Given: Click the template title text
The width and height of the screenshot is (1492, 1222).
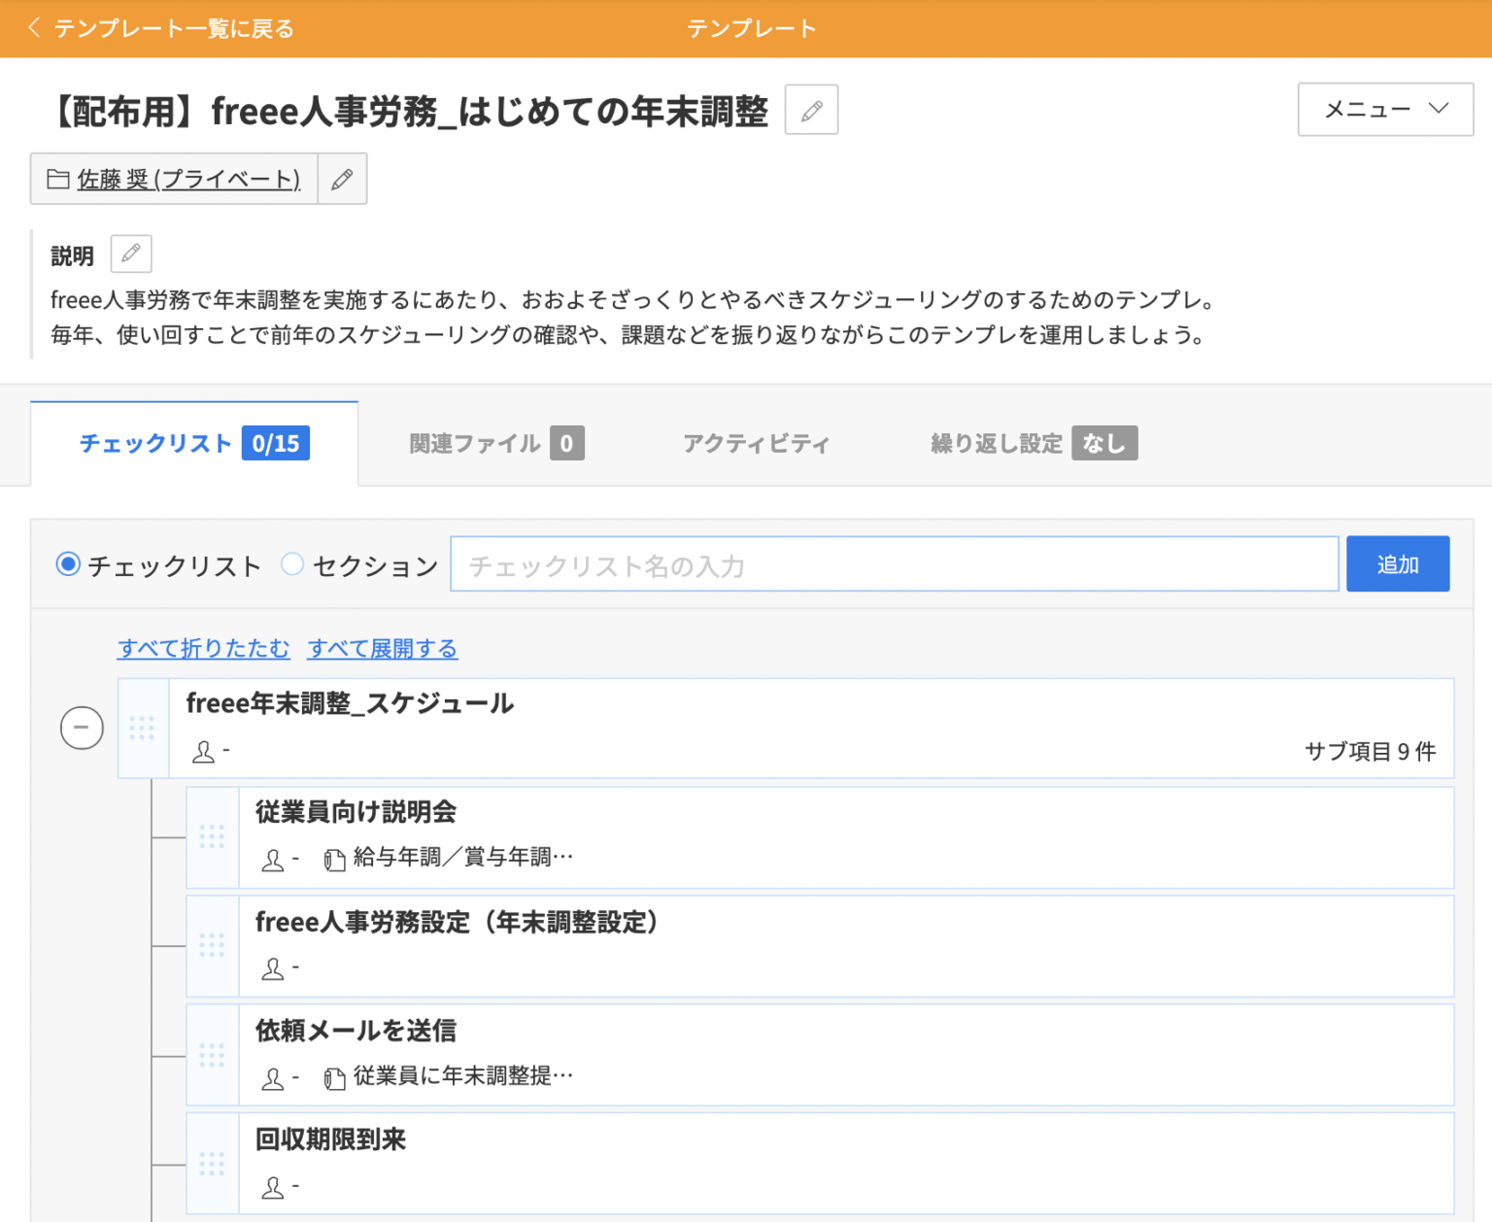Looking at the screenshot, I should (409, 111).
